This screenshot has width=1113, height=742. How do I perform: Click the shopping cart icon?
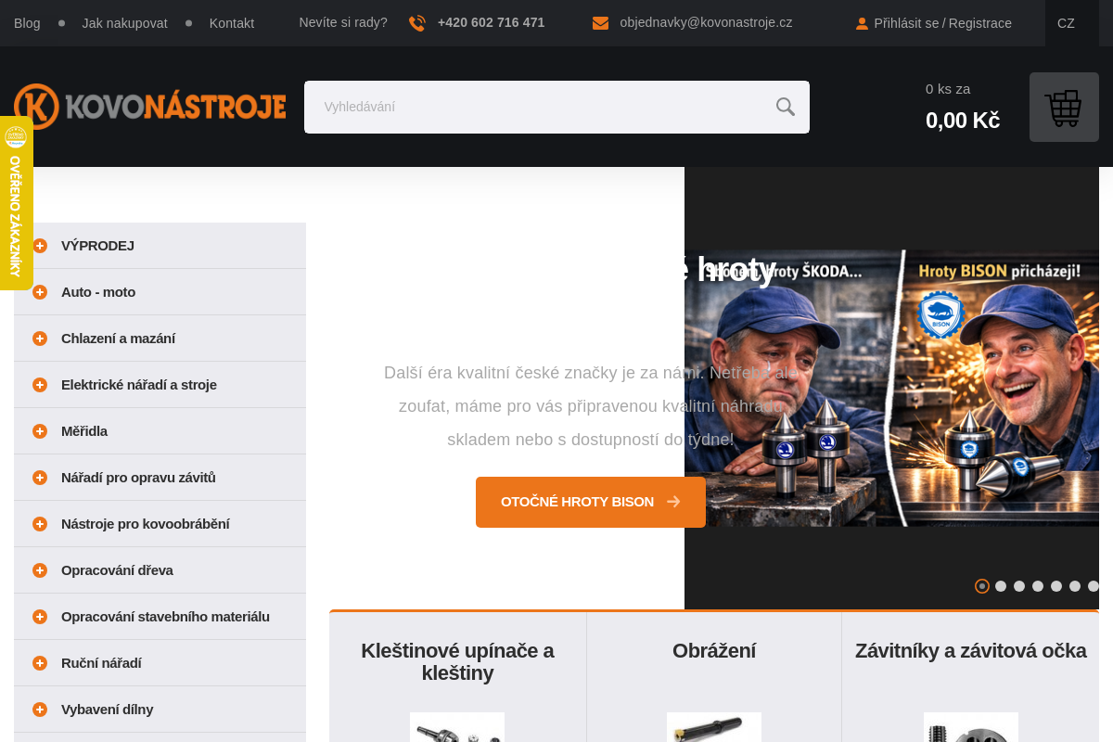click(1063, 108)
